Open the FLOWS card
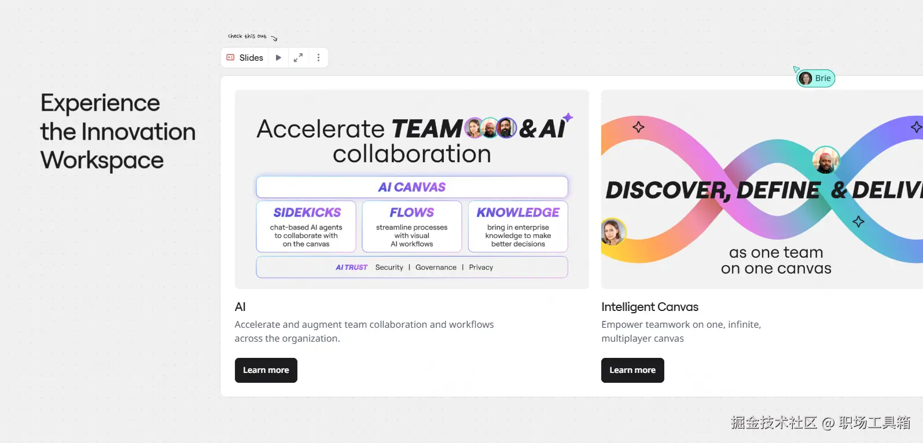Viewport: 923px width, 443px height. pyautogui.click(x=412, y=226)
